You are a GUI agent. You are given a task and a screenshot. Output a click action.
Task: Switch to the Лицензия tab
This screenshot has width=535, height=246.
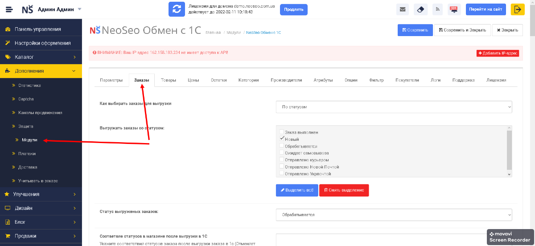click(x=496, y=80)
